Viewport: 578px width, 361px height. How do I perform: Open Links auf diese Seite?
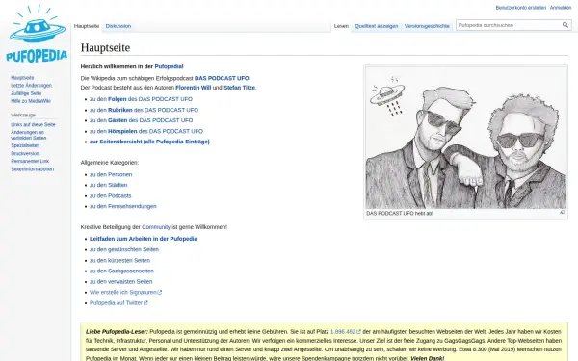click(x=33, y=124)
